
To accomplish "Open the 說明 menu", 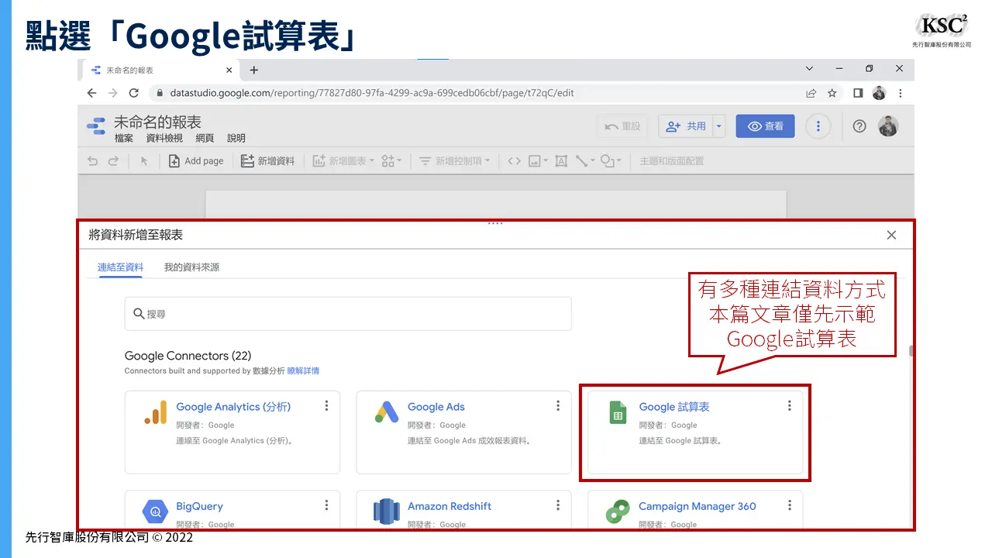I will (236, 138).
